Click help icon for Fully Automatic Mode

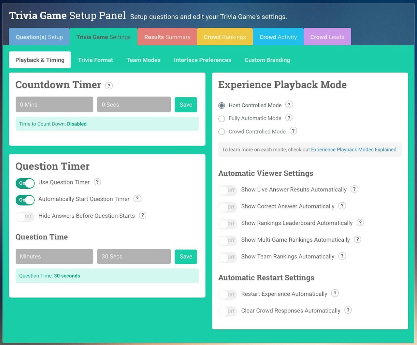pyautogui.click(x=289, y=118)
